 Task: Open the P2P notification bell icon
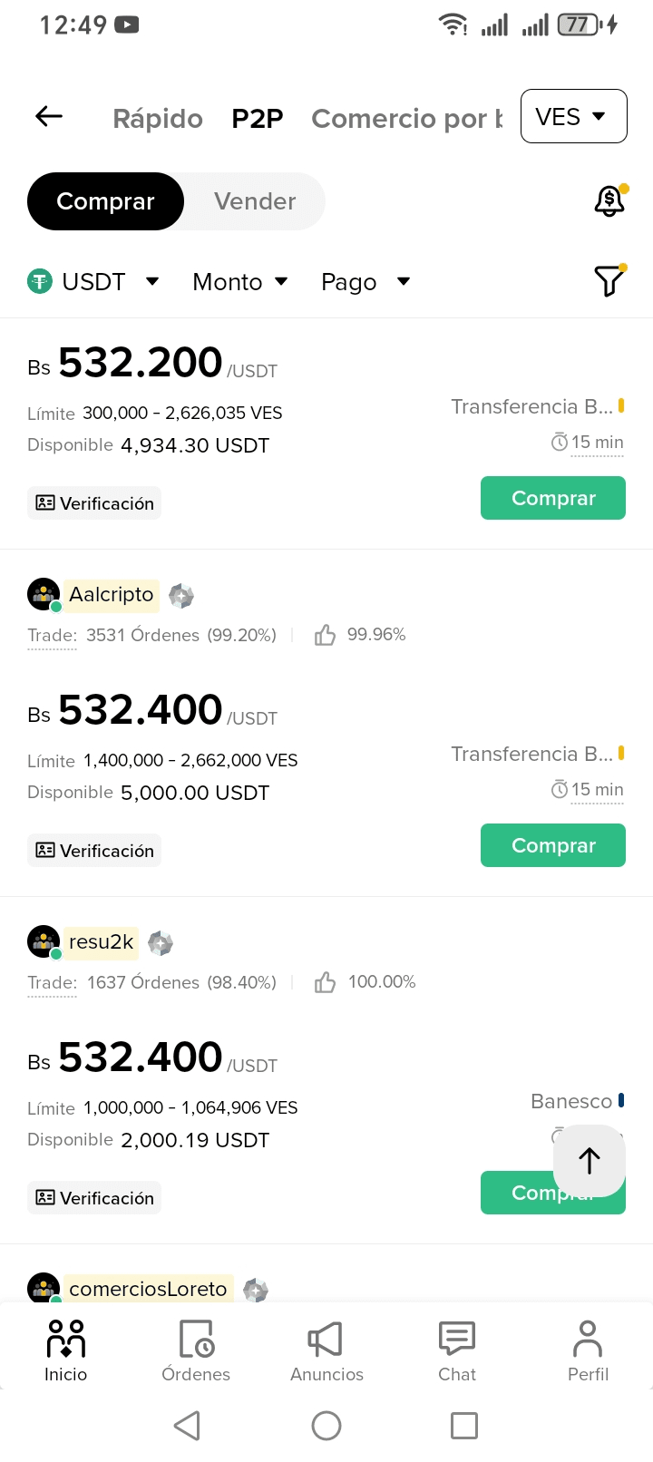609,200
